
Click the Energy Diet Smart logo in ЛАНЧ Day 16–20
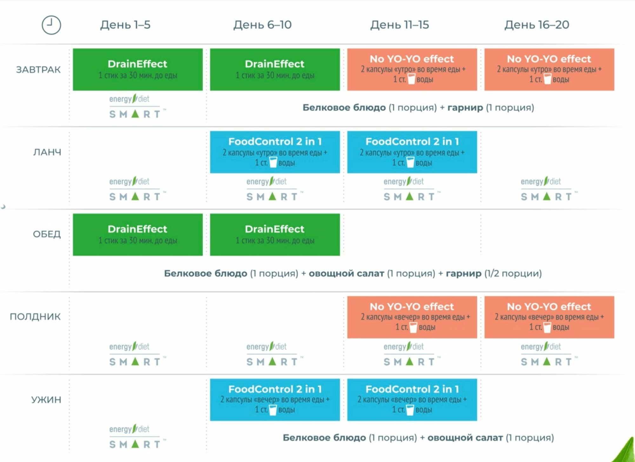pos(547,189)
